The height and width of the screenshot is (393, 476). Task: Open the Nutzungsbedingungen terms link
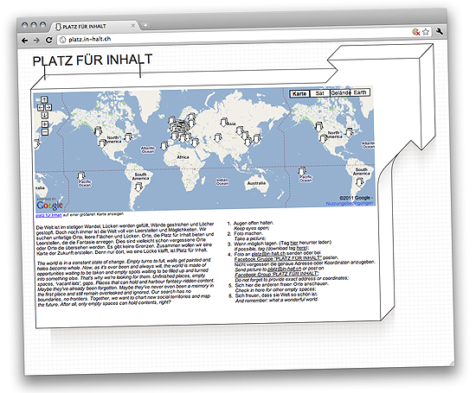point(350,203)
